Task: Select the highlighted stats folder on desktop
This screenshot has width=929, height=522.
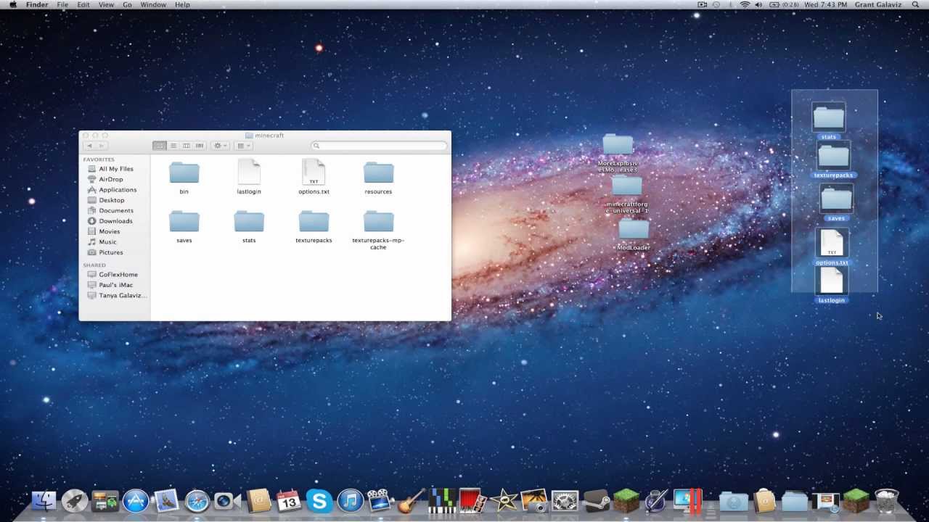Action: [829, 120]
